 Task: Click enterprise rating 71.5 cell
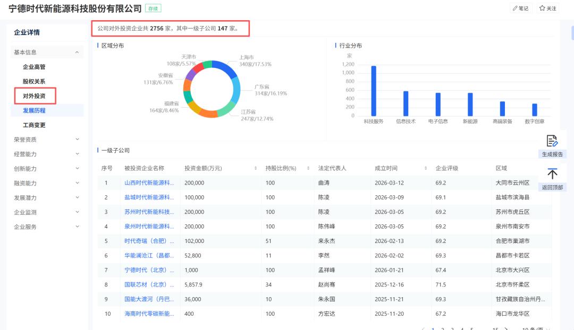pos(441,285)
